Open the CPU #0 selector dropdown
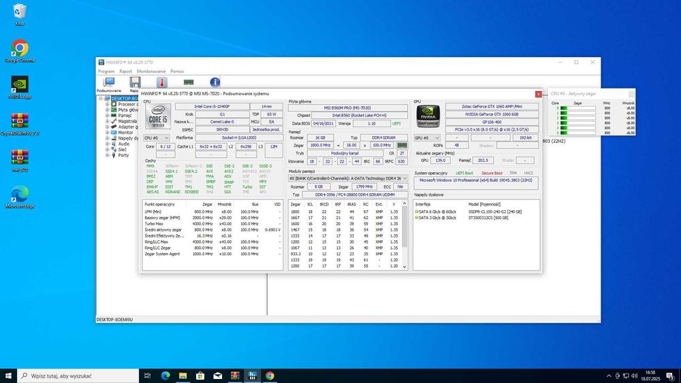 tap(157, 137)
